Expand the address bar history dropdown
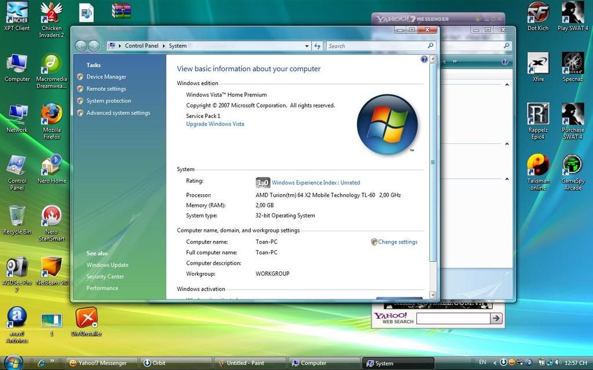The image size is (593, 370). (x=307, y=46)
